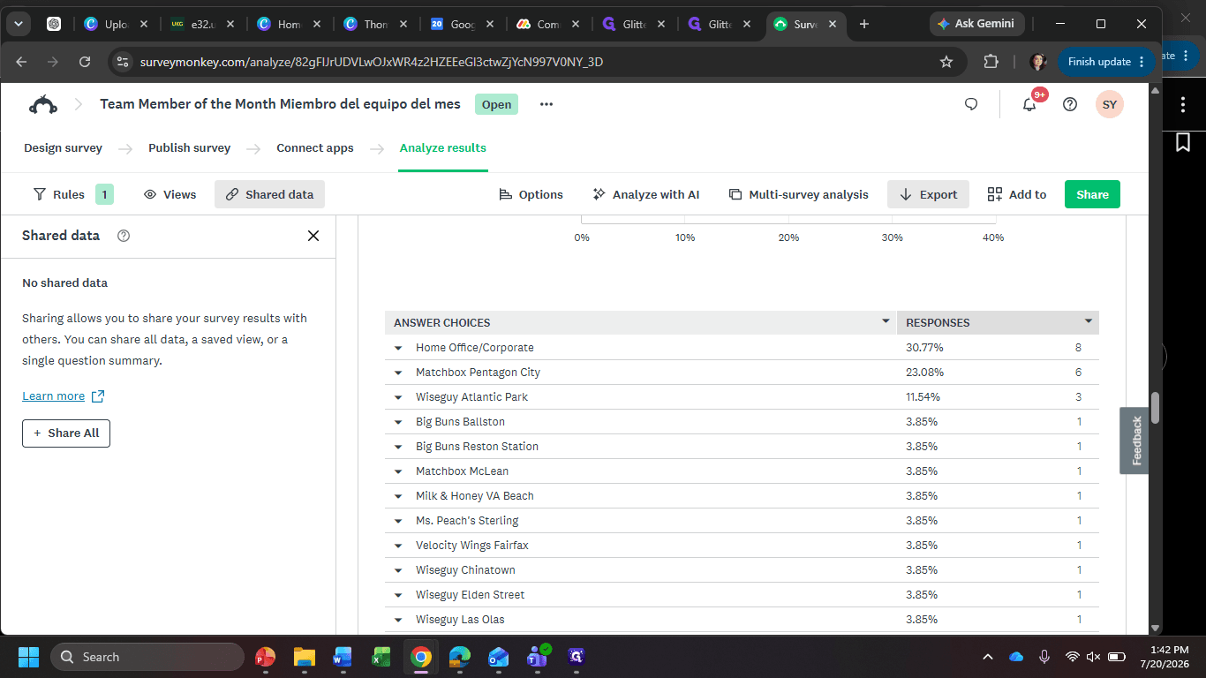This screenshot has width=1206, height=678.
Task: View site information icon in address bar
Action: pyautogui.click(x=123, y=62)
